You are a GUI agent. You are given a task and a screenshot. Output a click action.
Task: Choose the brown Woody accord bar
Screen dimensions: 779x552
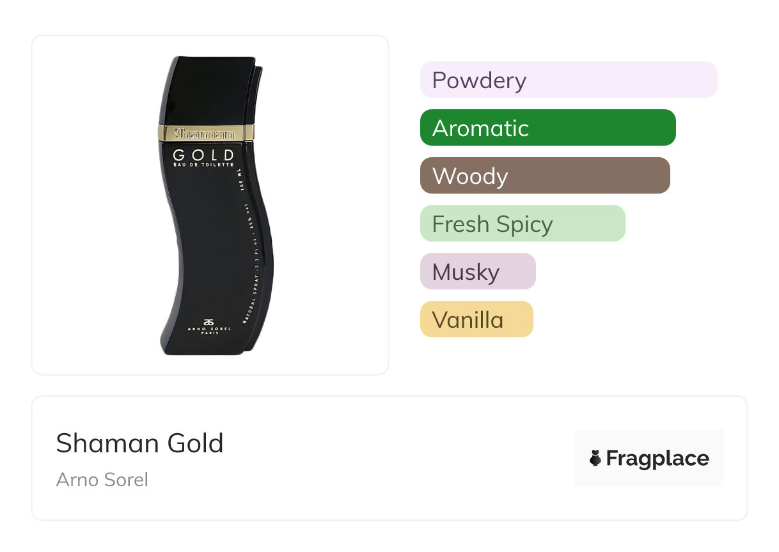point(544,176)
